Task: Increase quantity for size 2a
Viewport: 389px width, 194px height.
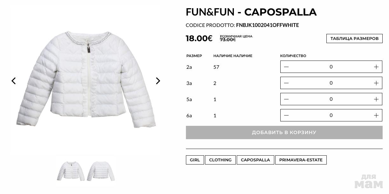Action: (376, 67)
